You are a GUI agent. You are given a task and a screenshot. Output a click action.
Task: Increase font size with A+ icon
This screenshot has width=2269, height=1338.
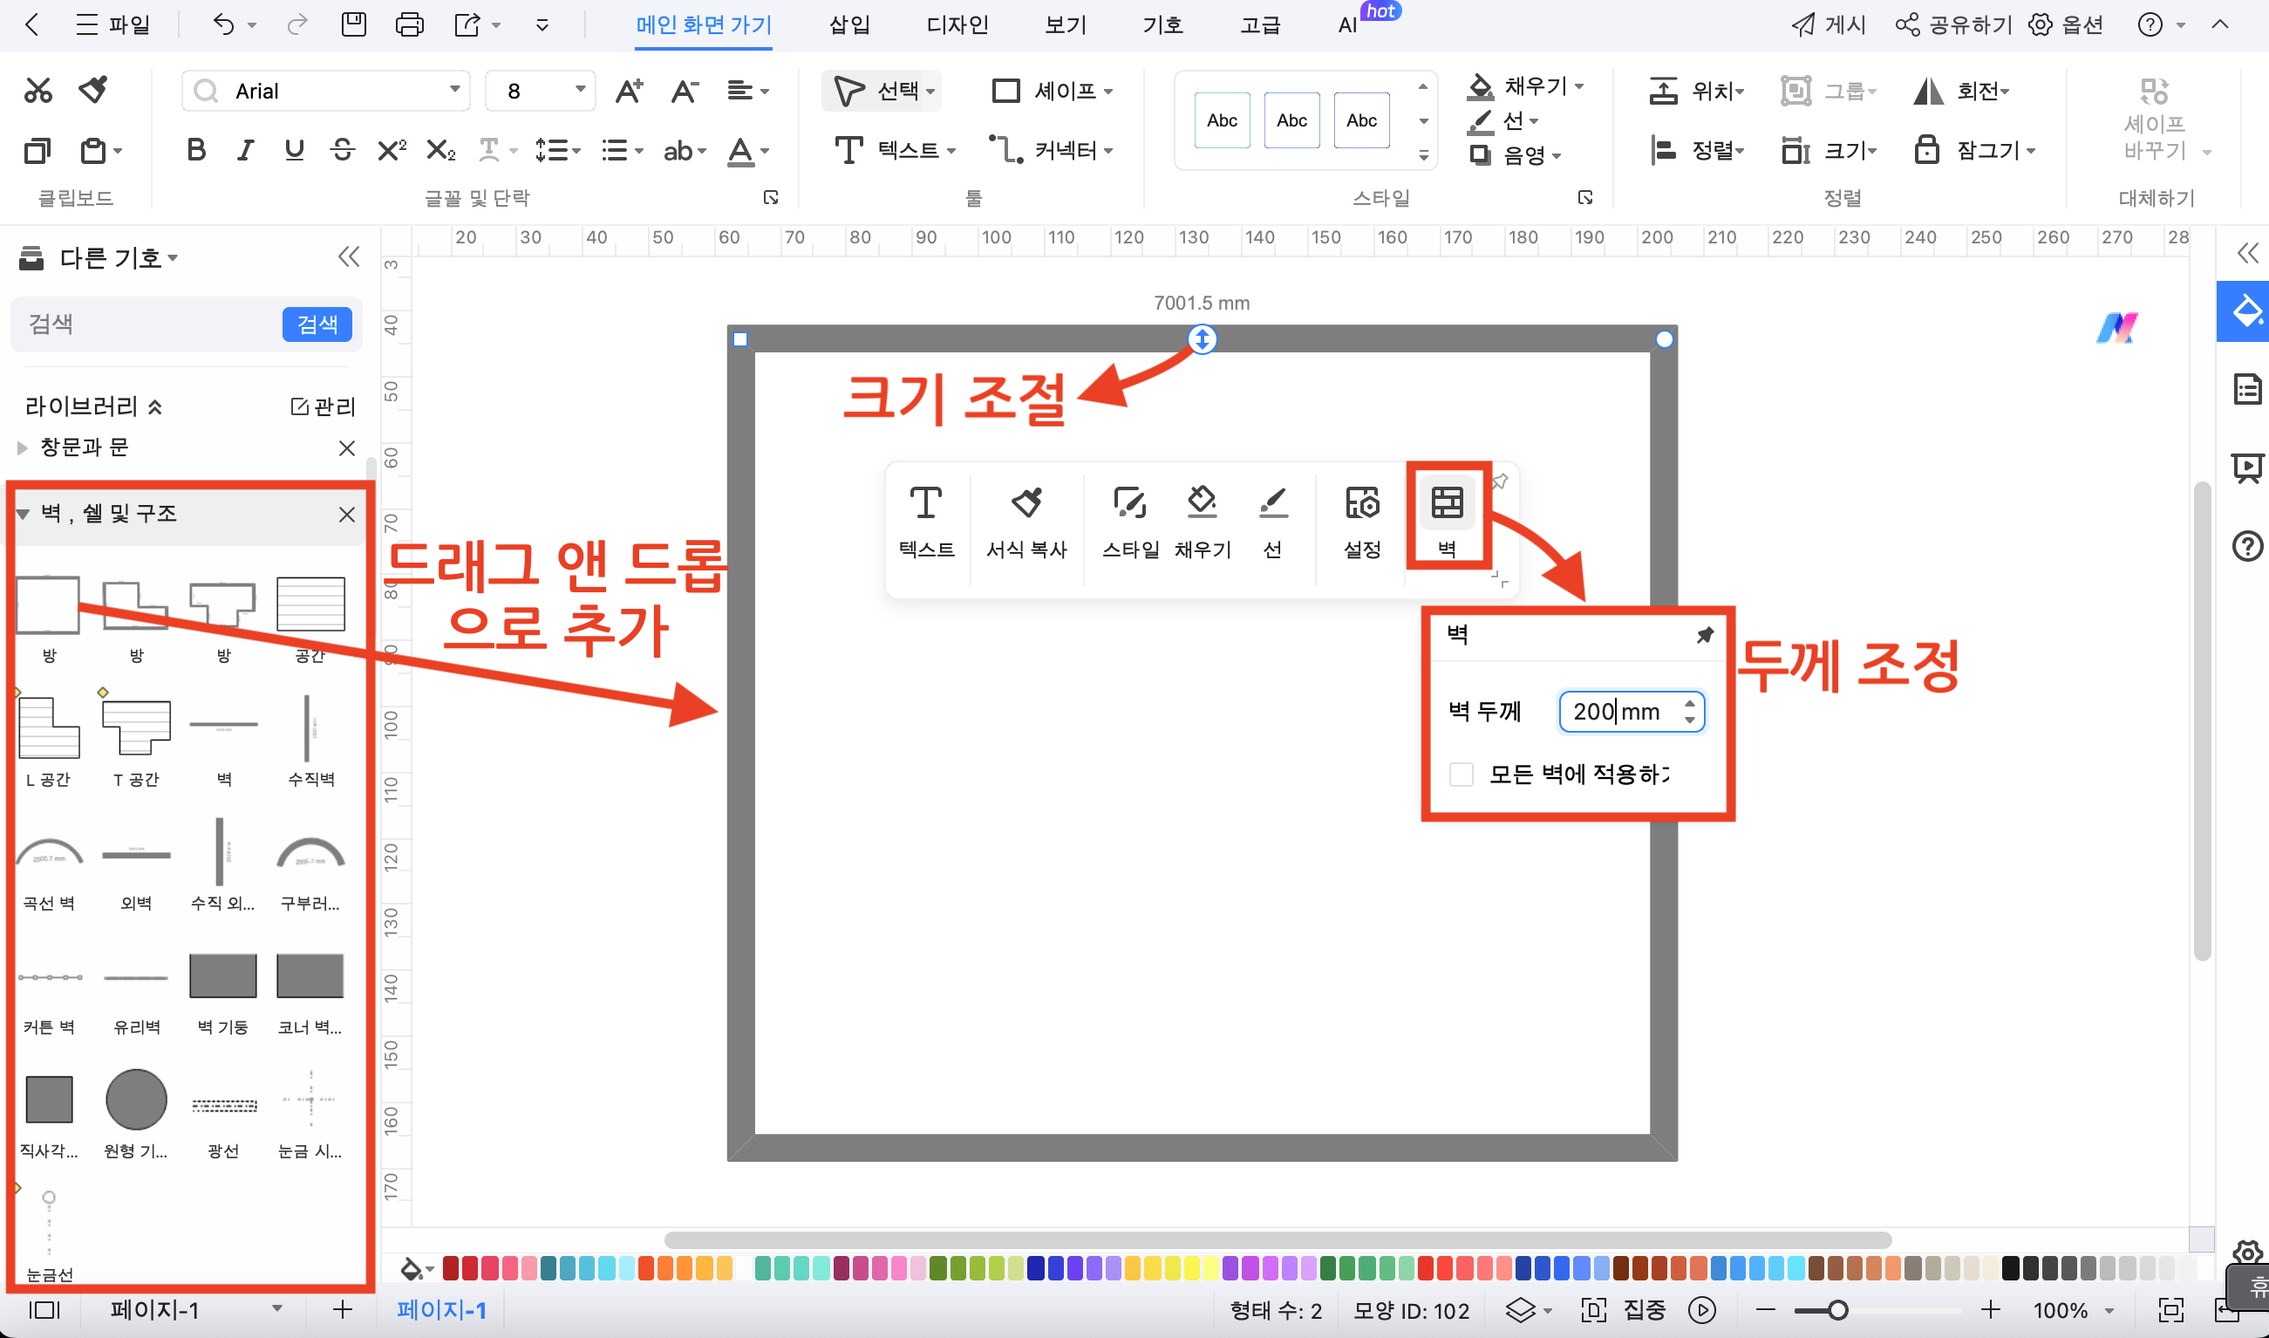pyautogui.click(x=629, y=91)
